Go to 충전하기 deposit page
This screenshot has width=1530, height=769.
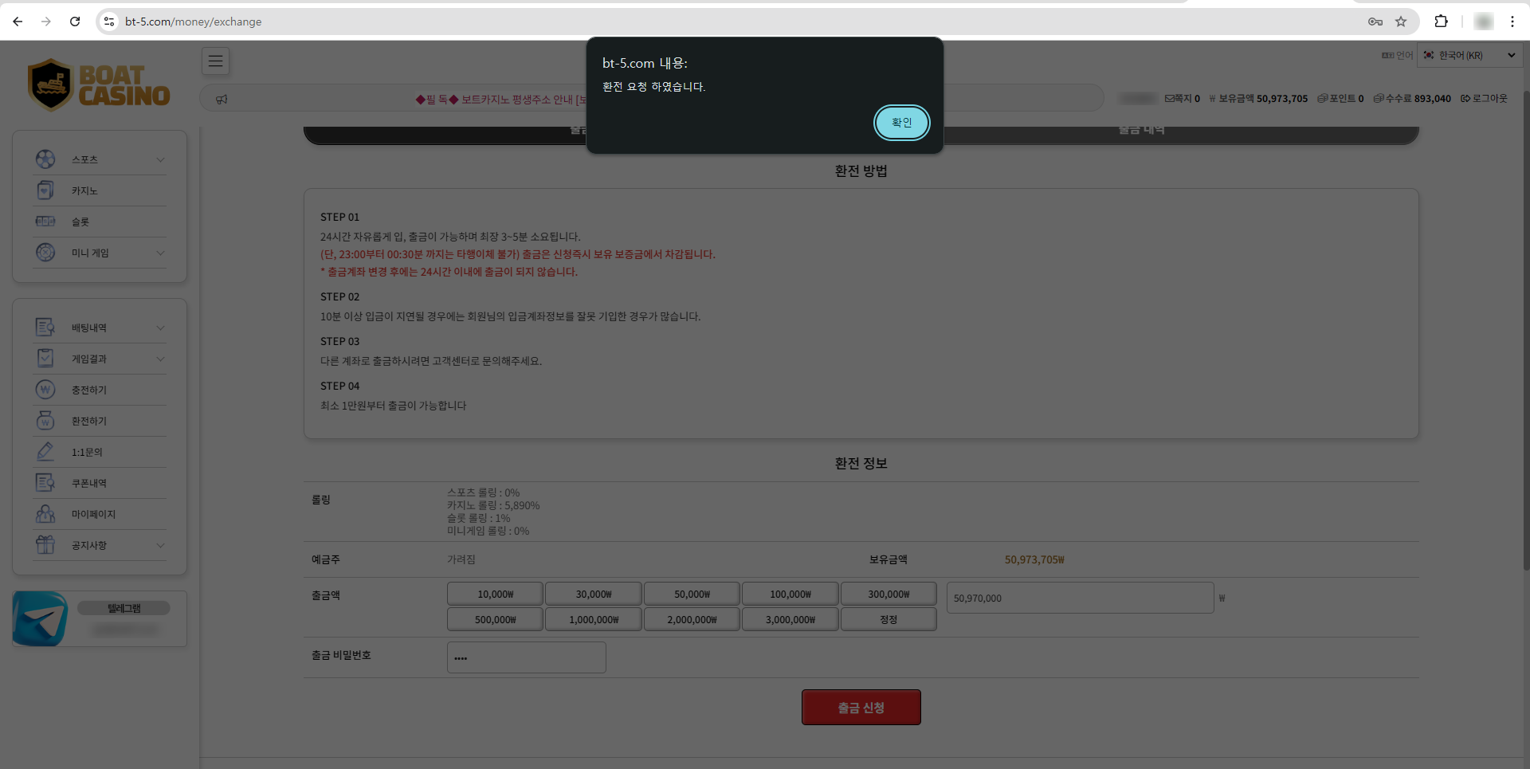[100, 390]
